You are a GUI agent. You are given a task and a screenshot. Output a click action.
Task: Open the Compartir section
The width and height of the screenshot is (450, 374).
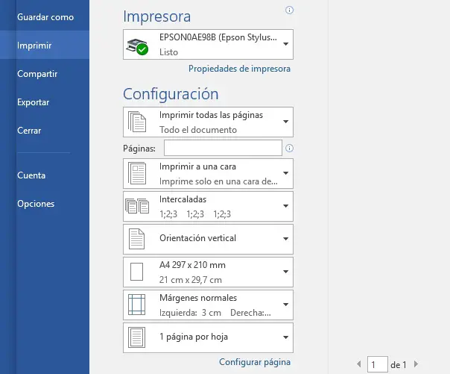point(37,74)
